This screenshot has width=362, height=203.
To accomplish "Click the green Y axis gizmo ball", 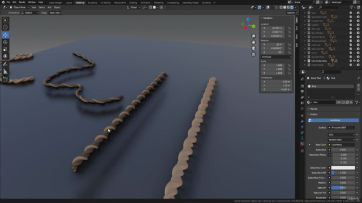I will tap(253, 27).
